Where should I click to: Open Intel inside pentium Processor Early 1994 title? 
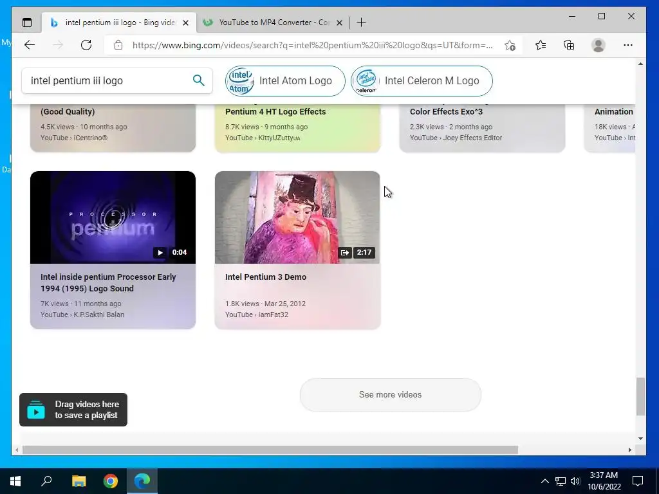tap(108, 283)
